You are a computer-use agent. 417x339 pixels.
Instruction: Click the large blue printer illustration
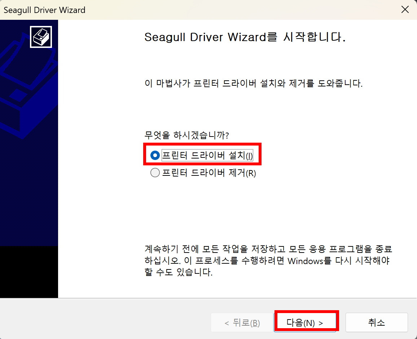coord(29,88)
